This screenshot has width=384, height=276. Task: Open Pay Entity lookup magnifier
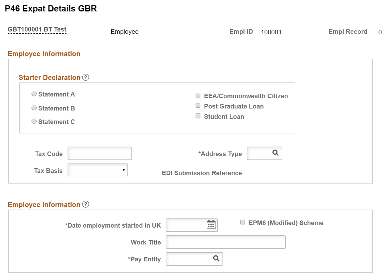click(216, 259)
